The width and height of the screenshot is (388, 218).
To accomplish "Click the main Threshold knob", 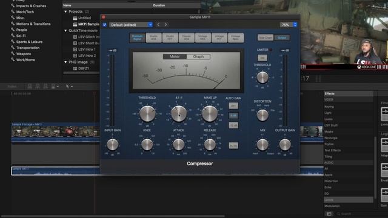I will tap(147, 114).
